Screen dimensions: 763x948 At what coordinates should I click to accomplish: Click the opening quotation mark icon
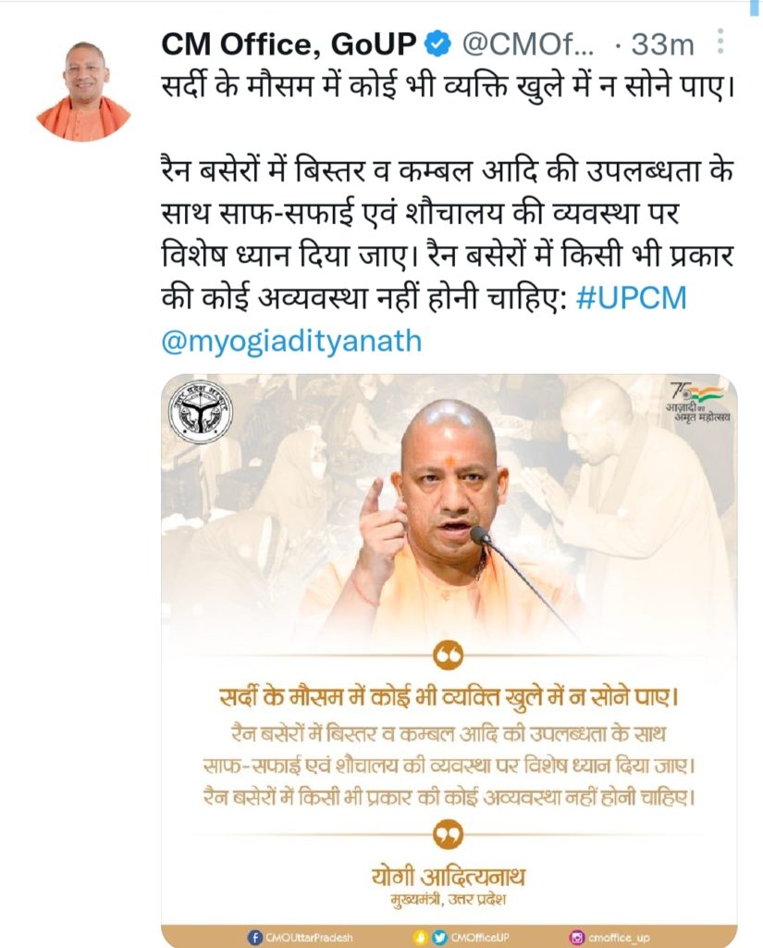pos(449,655)
